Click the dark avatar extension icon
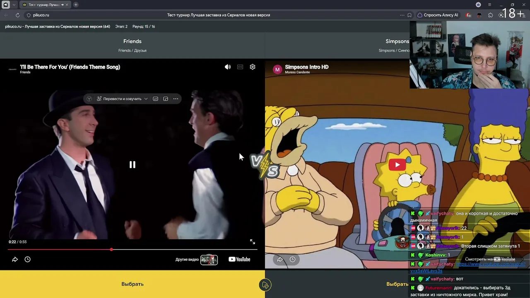Viewport: 530px width, 298px height. point(479,15)
